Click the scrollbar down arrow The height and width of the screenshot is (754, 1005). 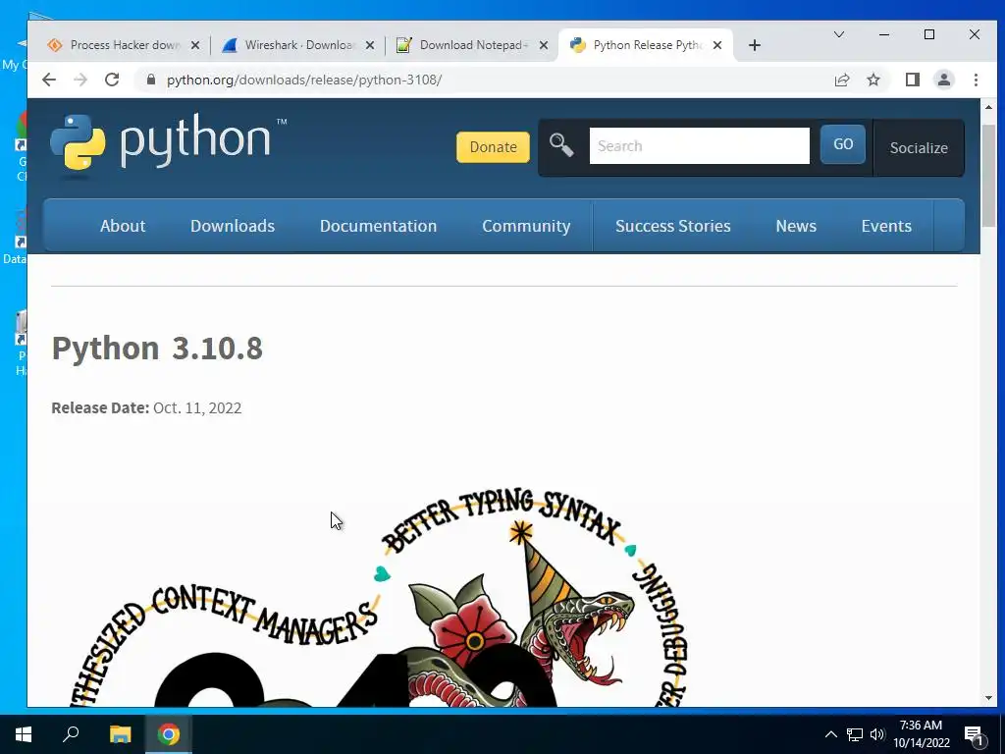click(988, 698)
